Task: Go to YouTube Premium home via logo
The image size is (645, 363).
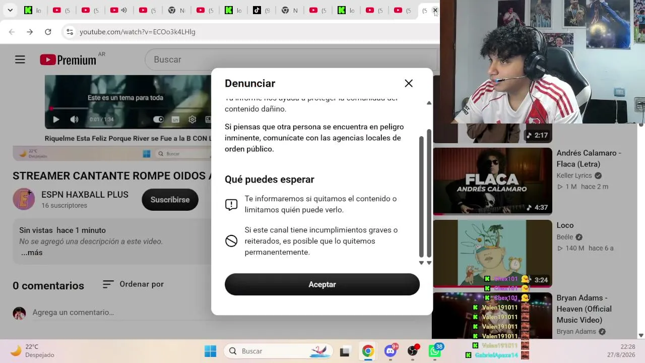Action: pos(68,60)
